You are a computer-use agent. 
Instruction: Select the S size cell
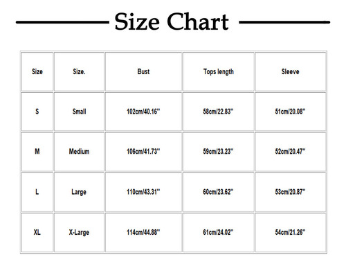(x=37, y=112)
